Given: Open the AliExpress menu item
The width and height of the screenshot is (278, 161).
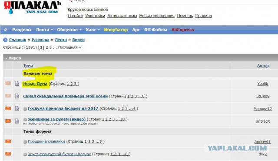Looking at the screenshot, I should 182,30.
